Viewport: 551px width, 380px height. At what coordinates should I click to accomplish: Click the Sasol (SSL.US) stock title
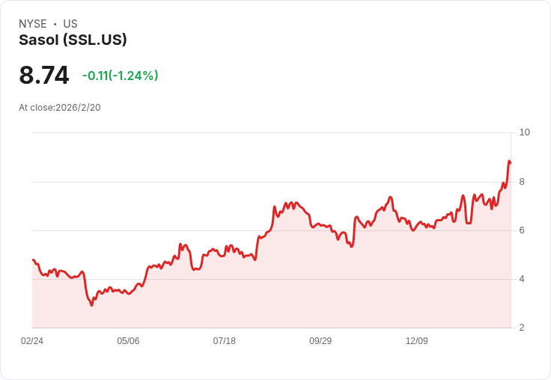click(x=73, y=40)
